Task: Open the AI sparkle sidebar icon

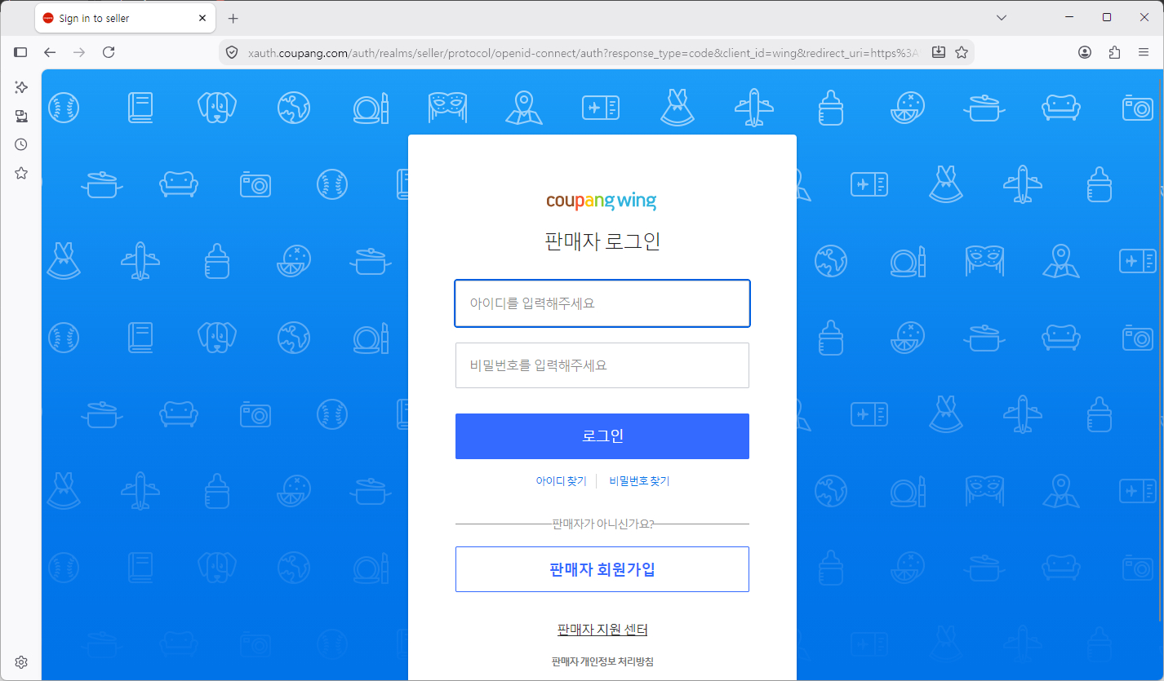Action: pos(21,87)
